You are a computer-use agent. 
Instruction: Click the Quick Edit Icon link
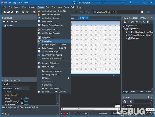click(x=32, y=107)
